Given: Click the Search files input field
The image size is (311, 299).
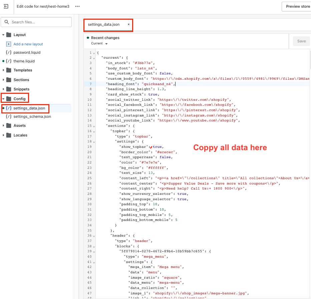Looking at the screenshot, I should tap(36, 22).
